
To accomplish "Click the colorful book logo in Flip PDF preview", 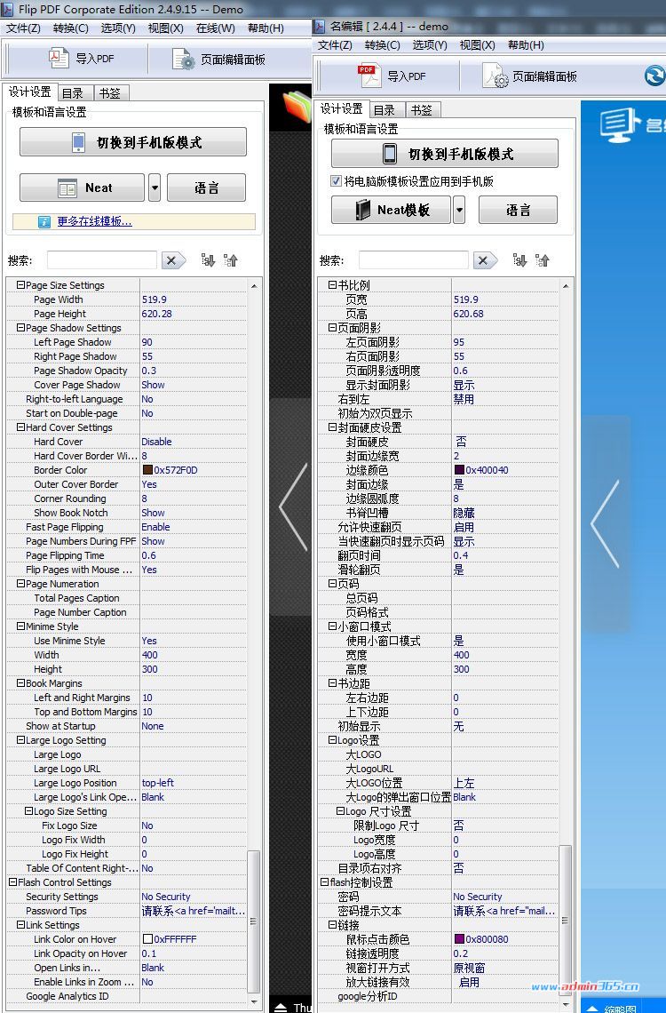I will (x=297, y=107).
